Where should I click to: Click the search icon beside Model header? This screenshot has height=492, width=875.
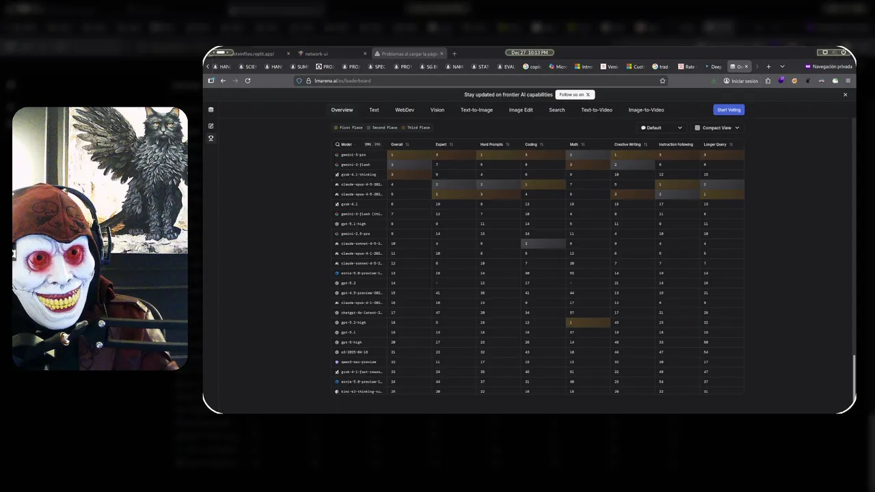pyautogui.click(x=338, y=145)
